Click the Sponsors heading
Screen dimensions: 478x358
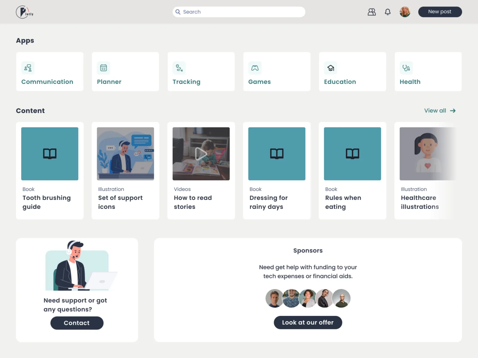(308, 251)
